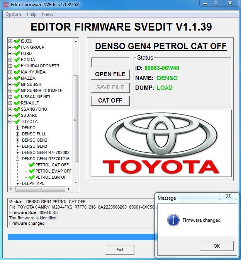Click the green checkmark icon beside FORD
Viewport: 241px width, 260px height.
[x=17, y=53]
